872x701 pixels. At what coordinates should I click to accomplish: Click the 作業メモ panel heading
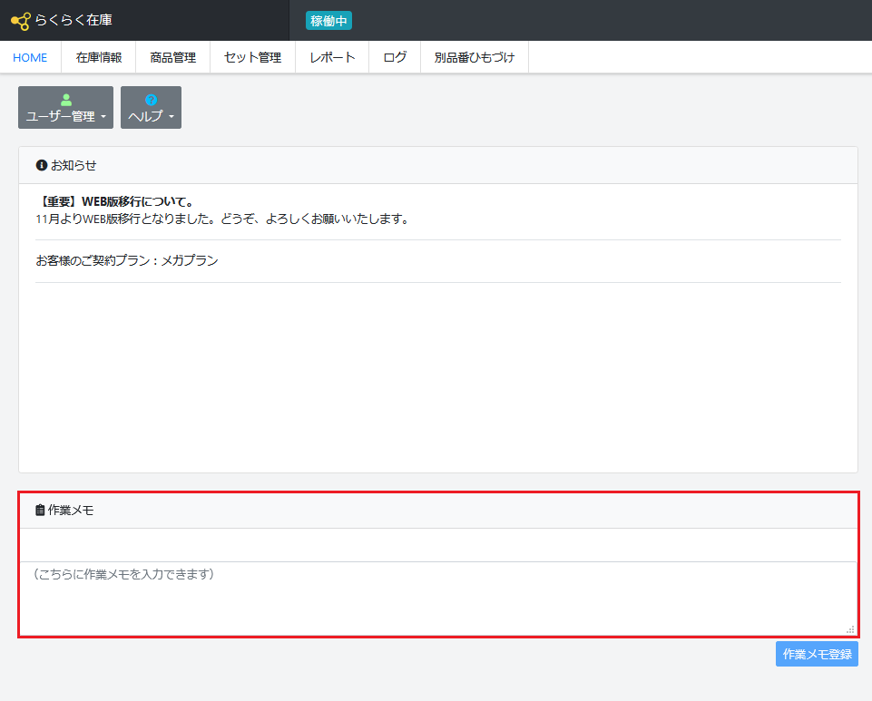click(71, 510)
